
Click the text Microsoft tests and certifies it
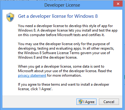click(81, 35)
